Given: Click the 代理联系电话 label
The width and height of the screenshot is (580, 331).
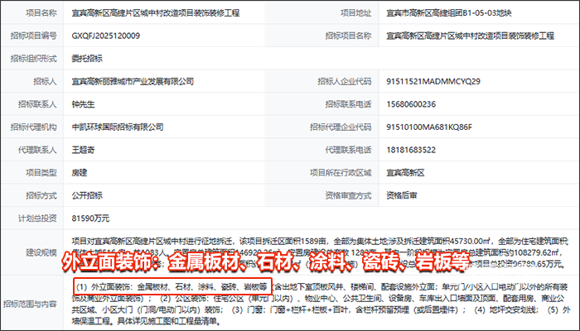Looking at the screenshot, I should click(x=348, y=150).
